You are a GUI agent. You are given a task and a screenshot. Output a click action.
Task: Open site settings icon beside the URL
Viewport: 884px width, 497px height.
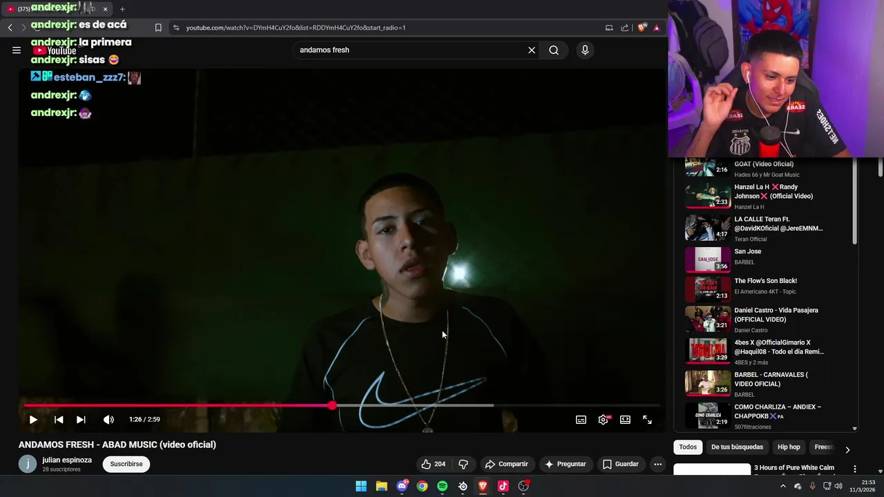176,28
